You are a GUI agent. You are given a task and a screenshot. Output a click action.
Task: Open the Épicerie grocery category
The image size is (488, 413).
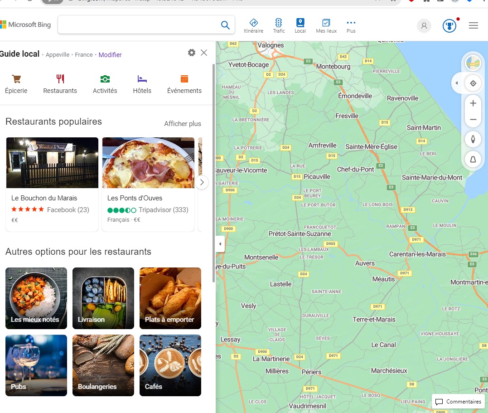coord(16,84)
